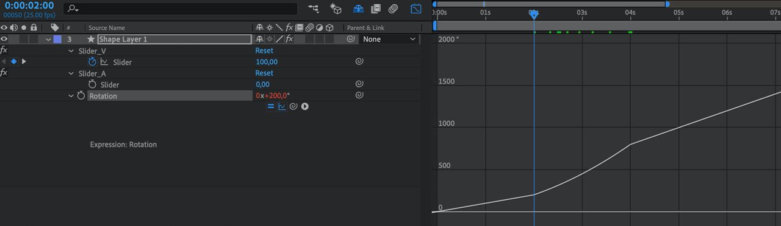Hide Shape Layer 1 with eye toggle
The image size is (781, 226).
pyautogui.click(x=4, y=39)
